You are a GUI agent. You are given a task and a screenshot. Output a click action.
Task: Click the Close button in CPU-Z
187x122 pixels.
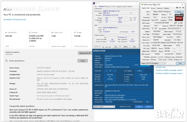pos(134,47)
